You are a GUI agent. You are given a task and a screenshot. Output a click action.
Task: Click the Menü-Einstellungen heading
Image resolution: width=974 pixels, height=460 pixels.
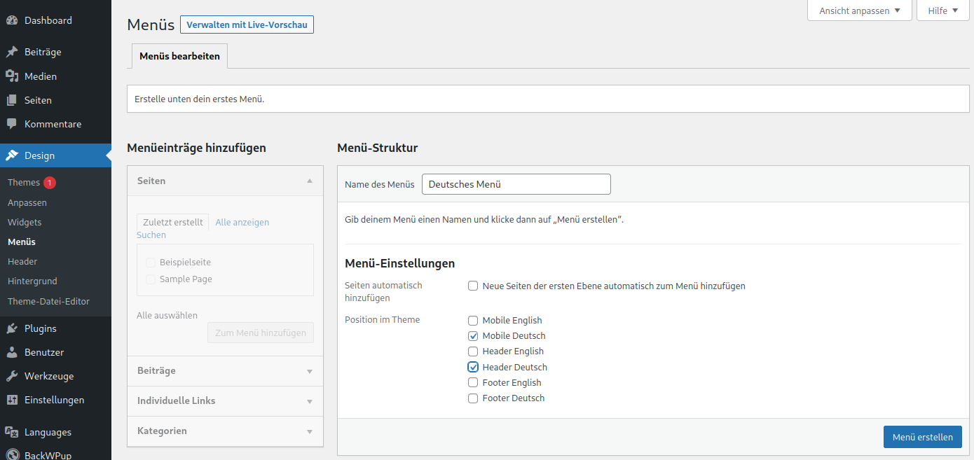[400, 263]
